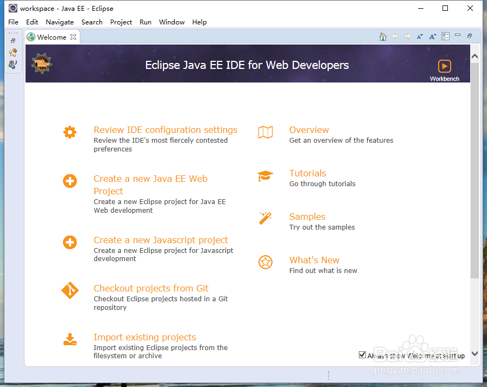Open the Edit menu
The width and height of the screenshot is (487, 387).
pos(32,22)
